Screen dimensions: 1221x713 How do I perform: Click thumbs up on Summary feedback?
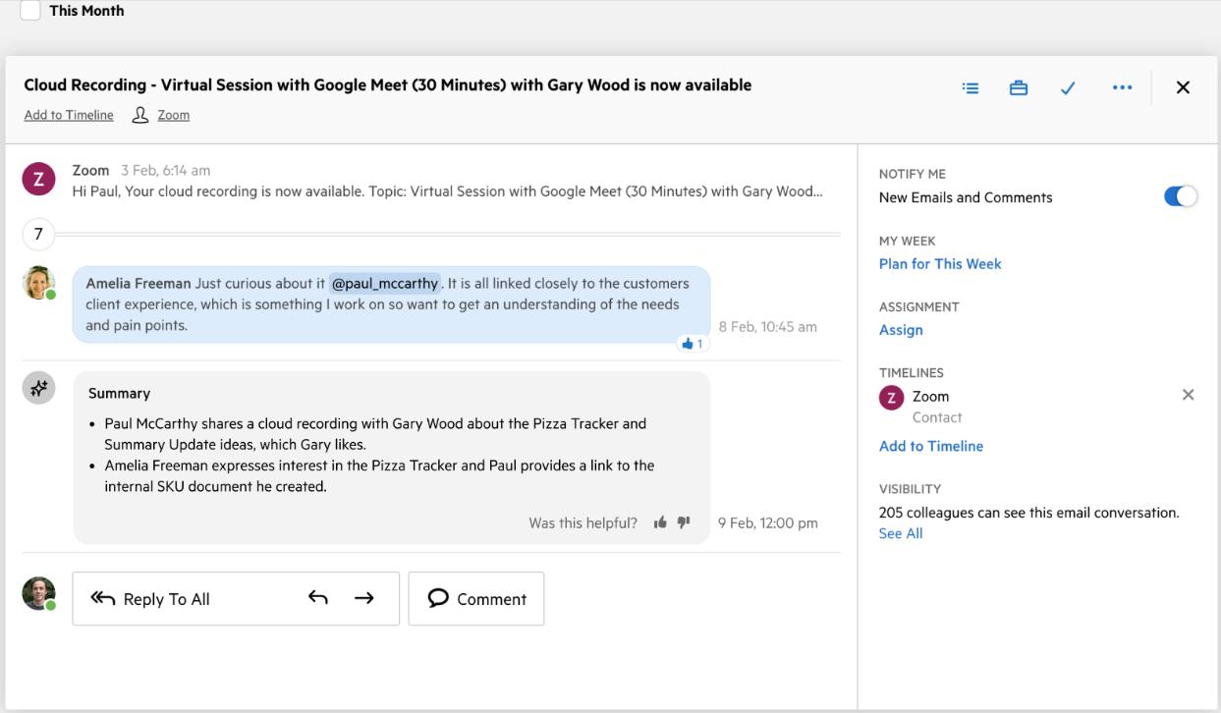660,522
